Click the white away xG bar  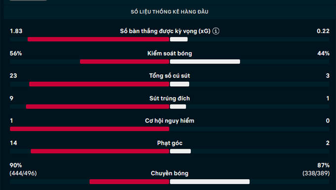tap(179, 39)
